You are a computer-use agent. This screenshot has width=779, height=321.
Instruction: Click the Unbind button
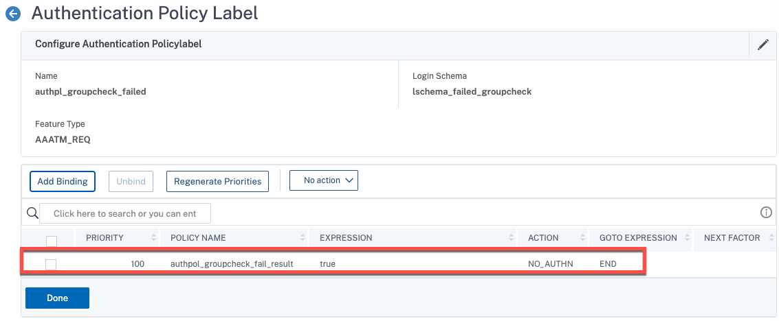(x=131, y=181)
